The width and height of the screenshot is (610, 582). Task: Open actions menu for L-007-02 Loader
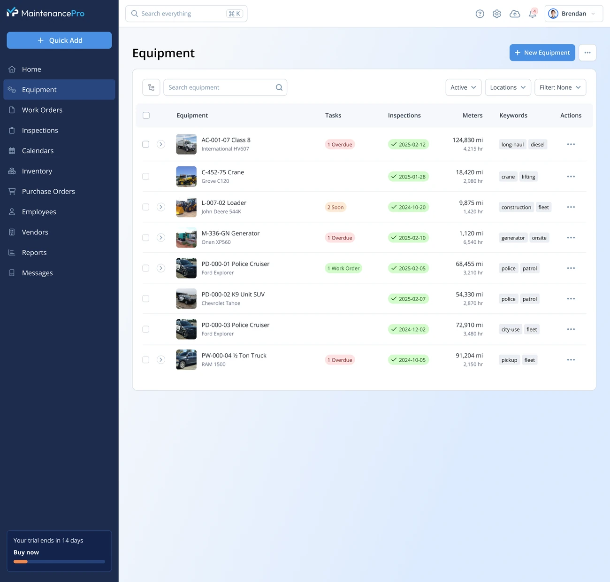(571, 207)
